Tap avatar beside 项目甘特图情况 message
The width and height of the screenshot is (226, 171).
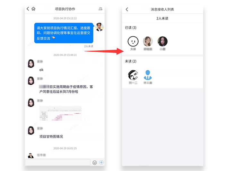pyautogui.click(x=31, y=130)
